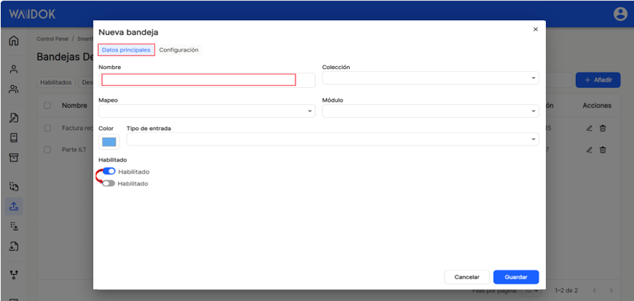Filter list by Habilitados

[x=56, y=82]
